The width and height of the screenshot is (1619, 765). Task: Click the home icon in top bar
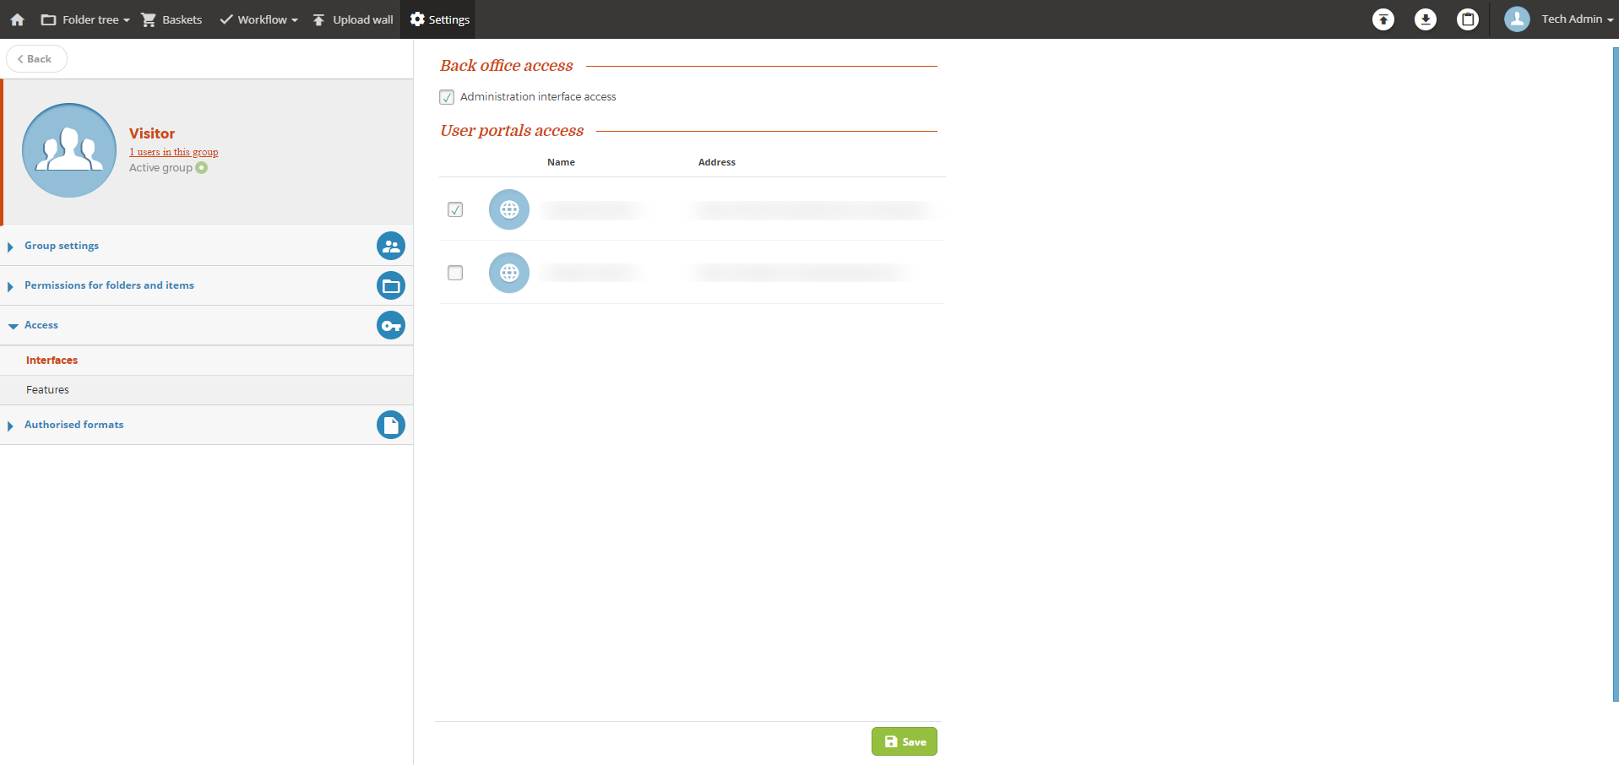tap(17, 19)
